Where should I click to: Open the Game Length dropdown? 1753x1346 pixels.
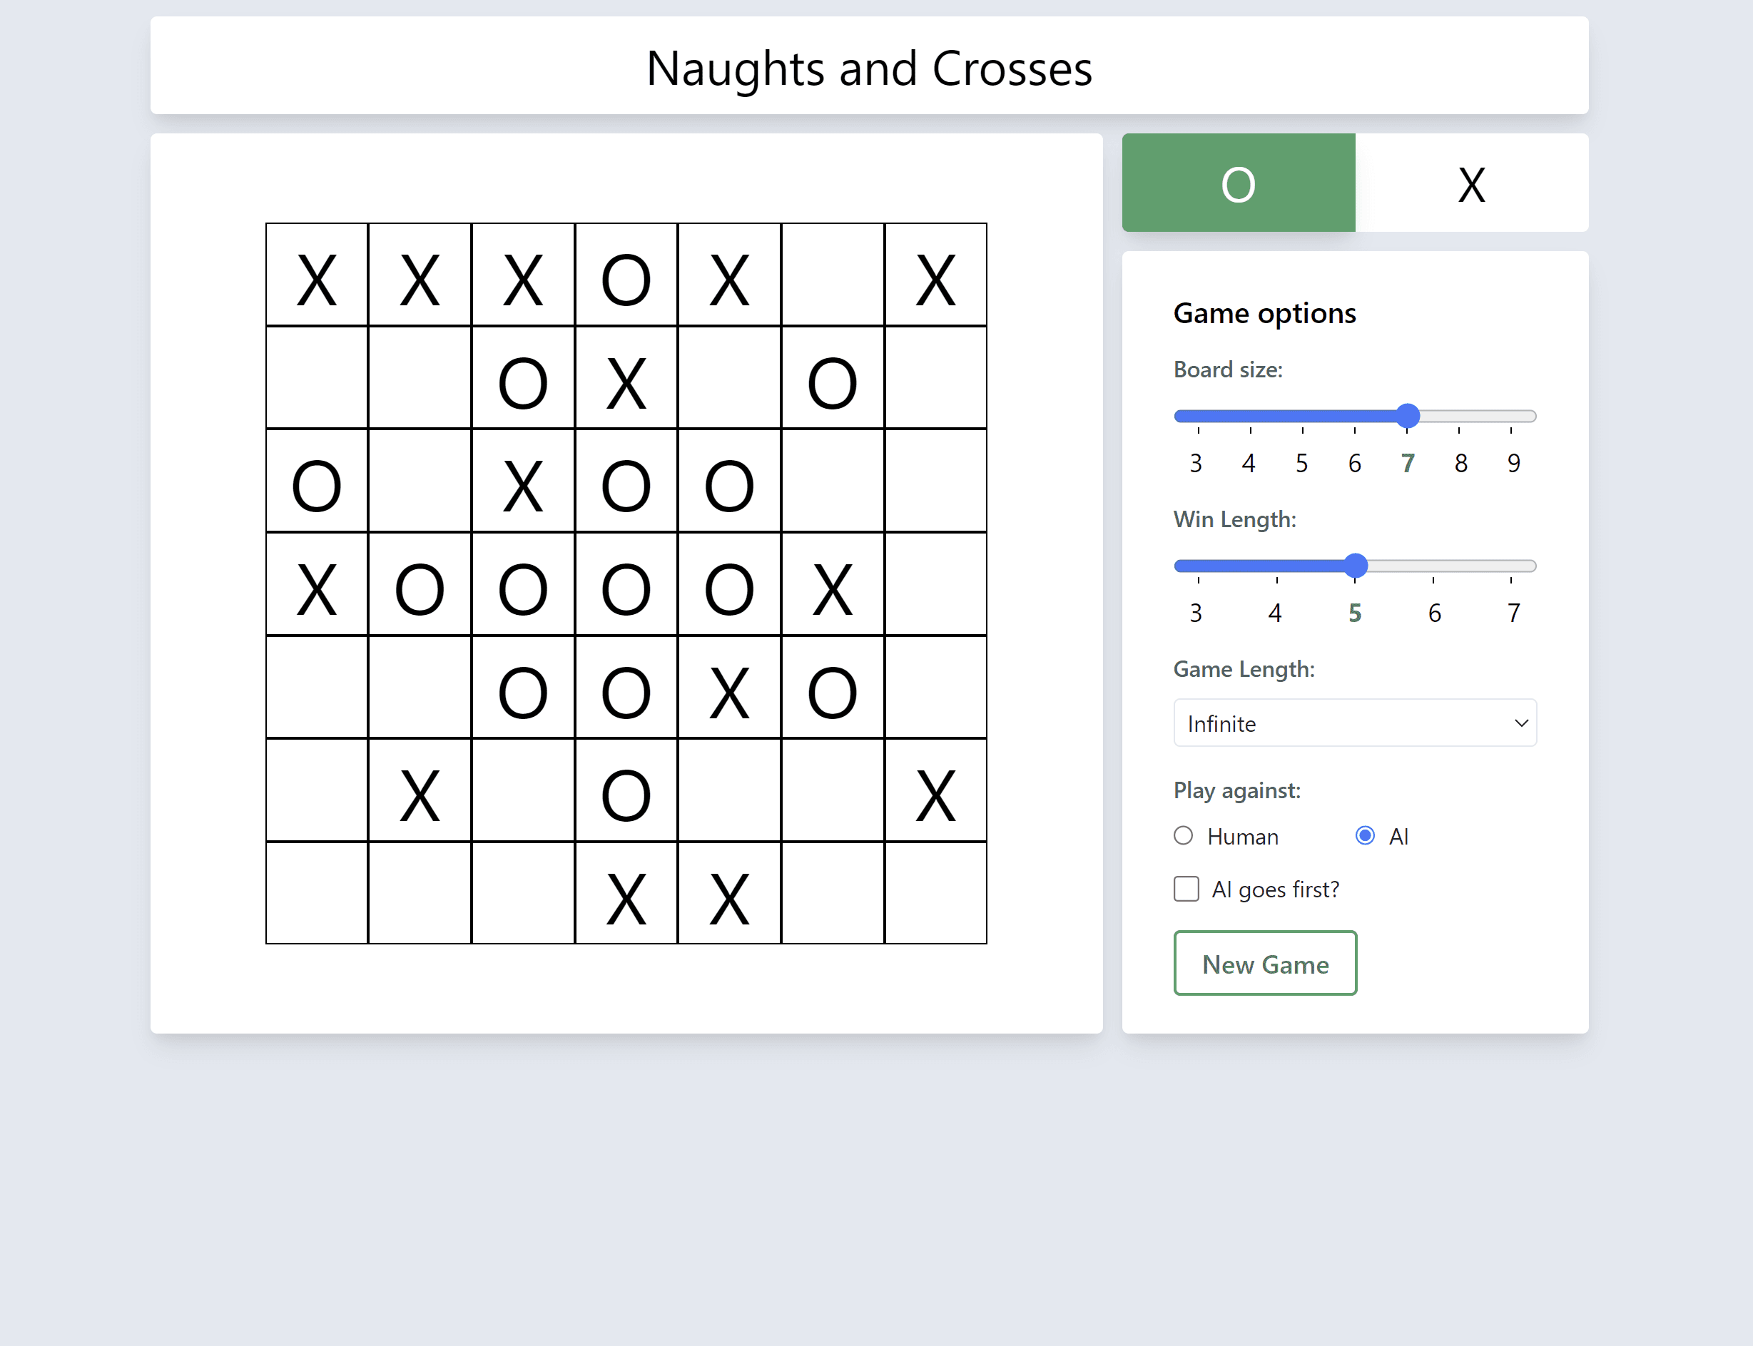coord(1354,723)
